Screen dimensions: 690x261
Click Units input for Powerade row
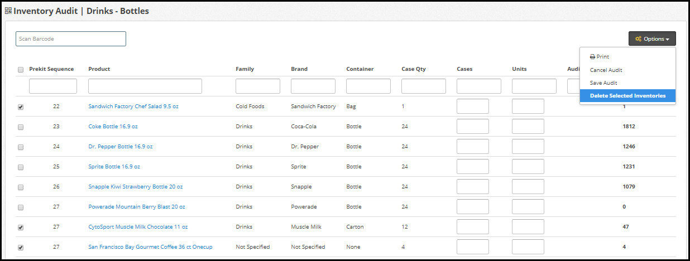click(528, 206)
